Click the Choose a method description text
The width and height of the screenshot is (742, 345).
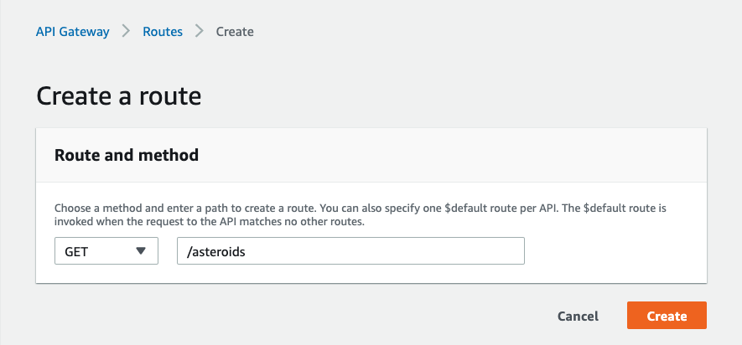point(361,214)
